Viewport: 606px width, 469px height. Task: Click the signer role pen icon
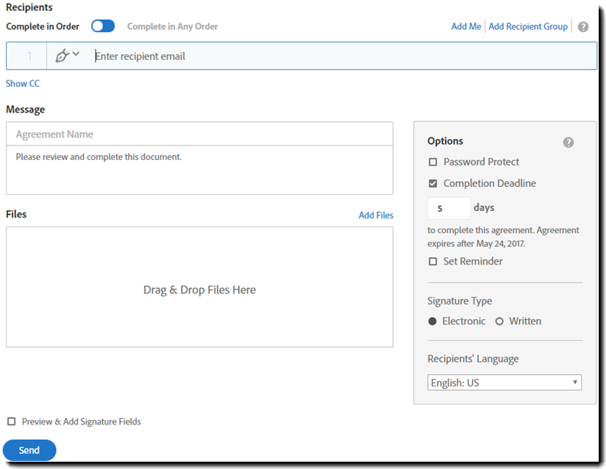tap(62, 56)
